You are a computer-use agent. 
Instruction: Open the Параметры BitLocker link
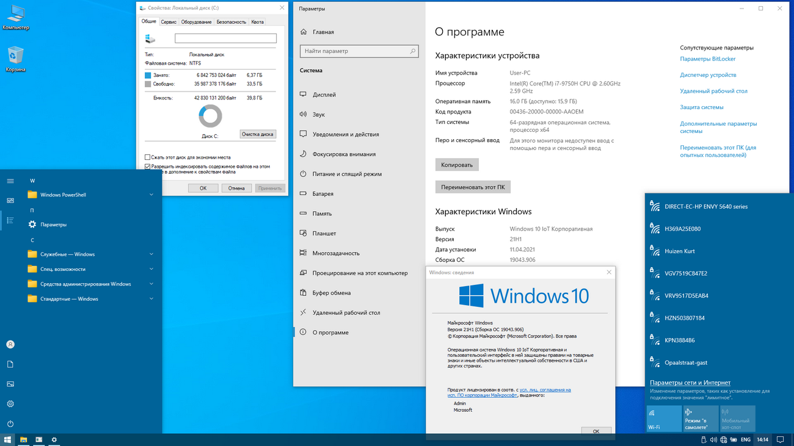click(x=708, y=59)
